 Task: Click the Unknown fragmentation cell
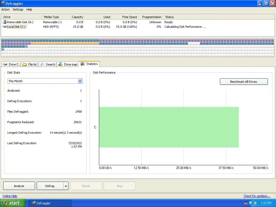point(155,22)
